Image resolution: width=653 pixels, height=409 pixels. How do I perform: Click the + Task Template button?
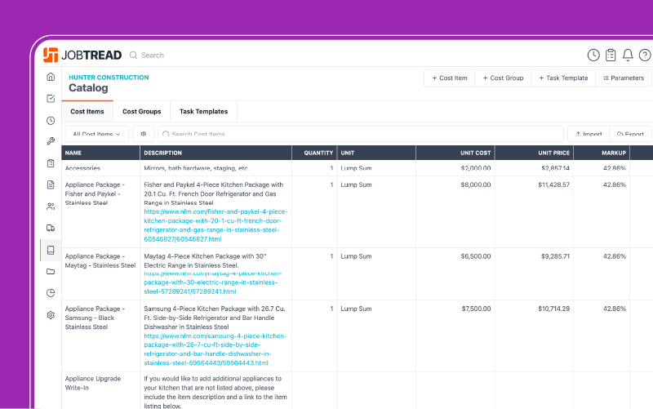click(x=563, y=78)
